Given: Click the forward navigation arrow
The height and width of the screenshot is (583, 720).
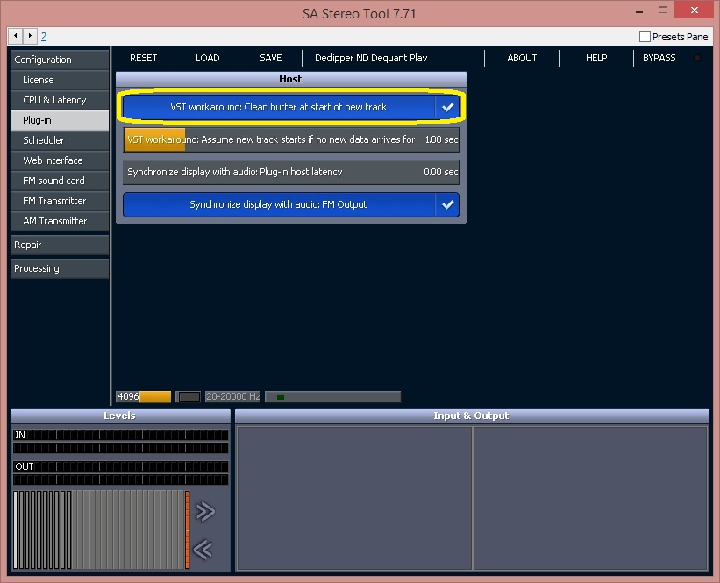Looking at the screenshot, I should coord(30,36).
